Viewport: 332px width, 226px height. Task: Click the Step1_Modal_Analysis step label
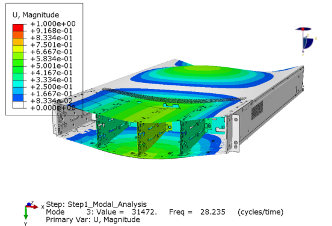click(x=107, y=204)
